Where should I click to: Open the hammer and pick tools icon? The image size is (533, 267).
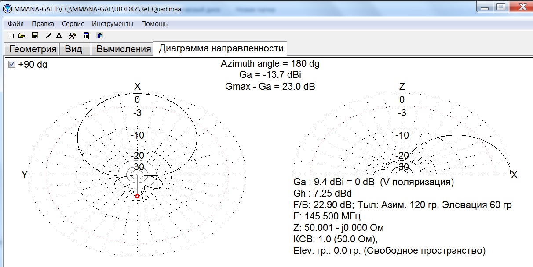pos(73,35)
